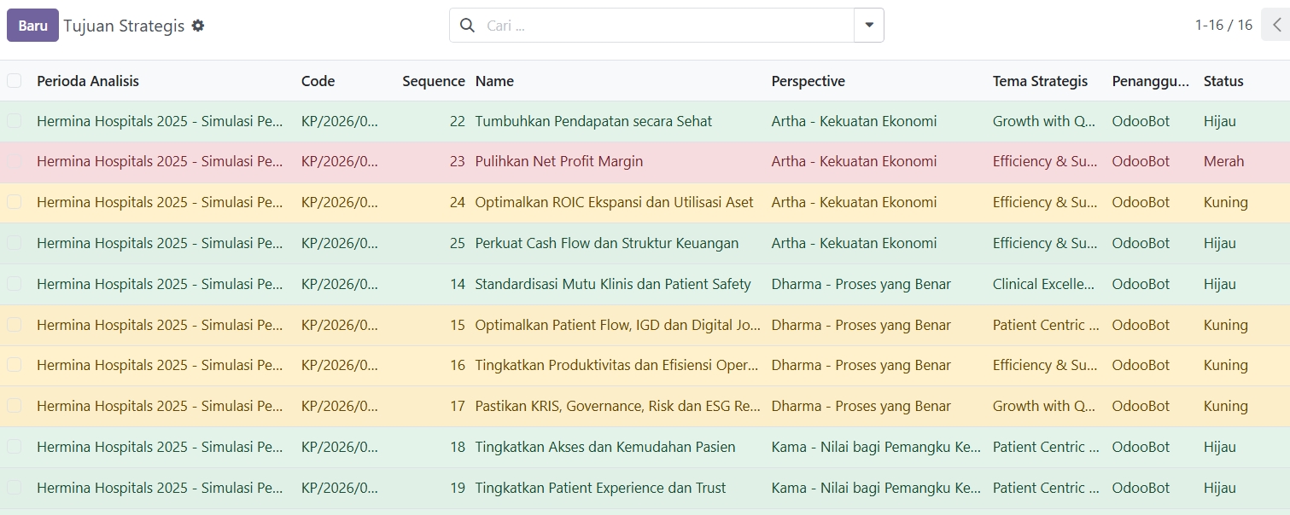Tick checkbox for Perkuat Cash Flow row
The height and width of the screenshot is (515, 1290).
tap(15, 243)
